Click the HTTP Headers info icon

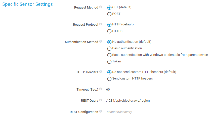(101, 72)
